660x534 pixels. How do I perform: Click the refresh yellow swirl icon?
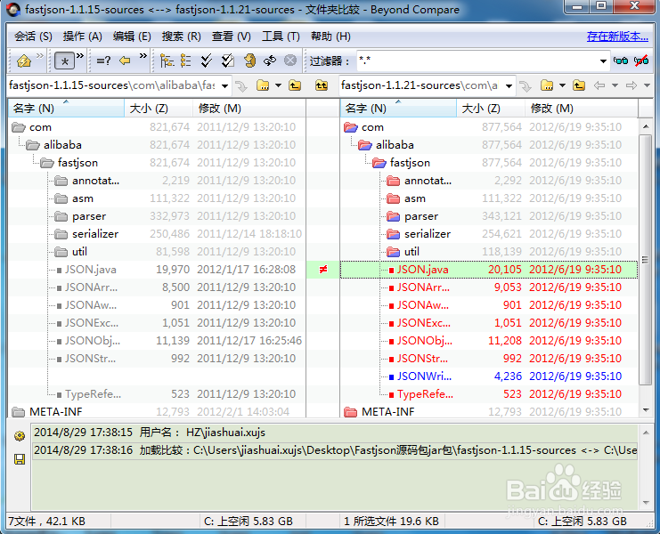pos(249,61)
